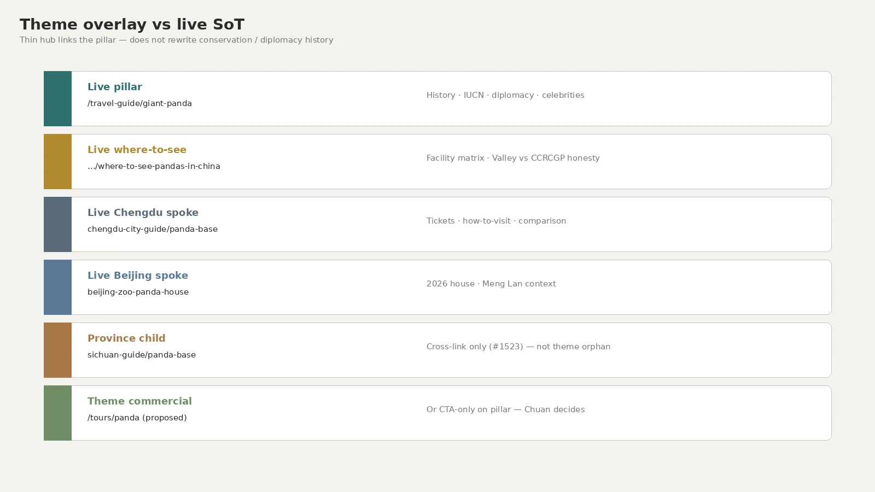Click '2026 house · Meng Lan context'
Screen dimensions: 875x492
click(x=491, y=284)
